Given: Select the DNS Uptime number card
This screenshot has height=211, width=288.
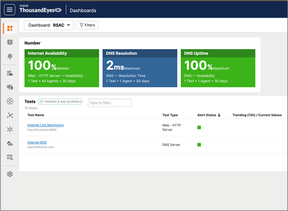Looking at the screenshot, I should (218, 68).
